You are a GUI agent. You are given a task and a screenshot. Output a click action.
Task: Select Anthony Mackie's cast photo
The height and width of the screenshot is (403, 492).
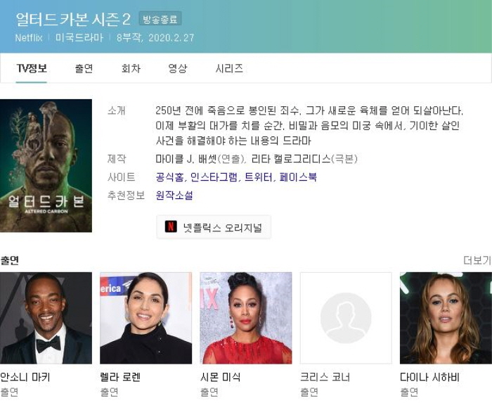click(46, 318)
